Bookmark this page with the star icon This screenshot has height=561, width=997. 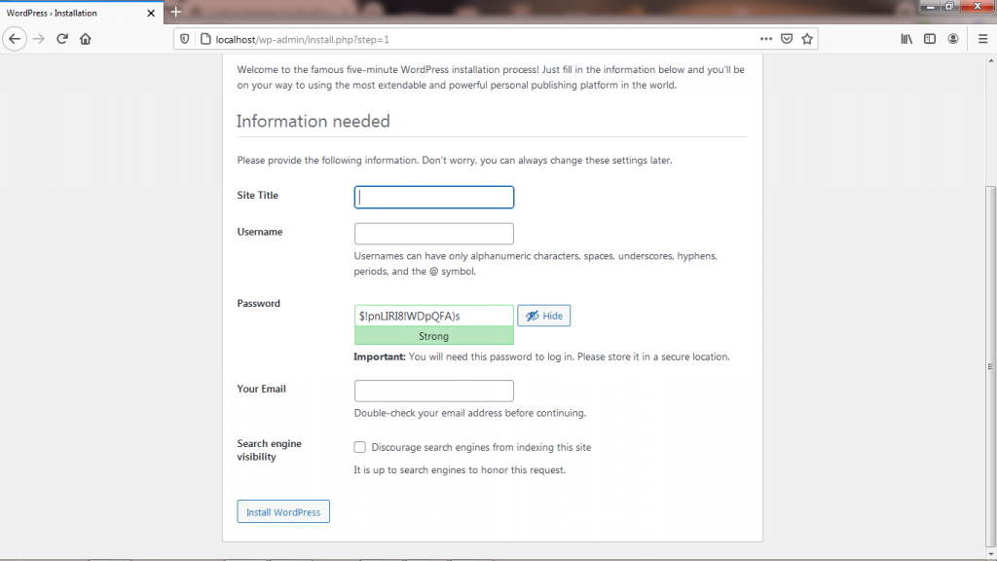coord(807,39)
